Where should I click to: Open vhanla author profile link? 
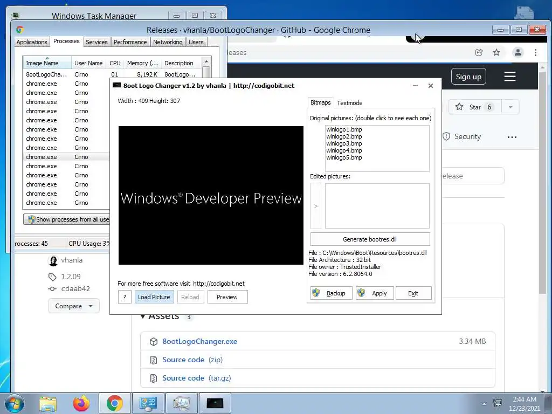point(72,260)
